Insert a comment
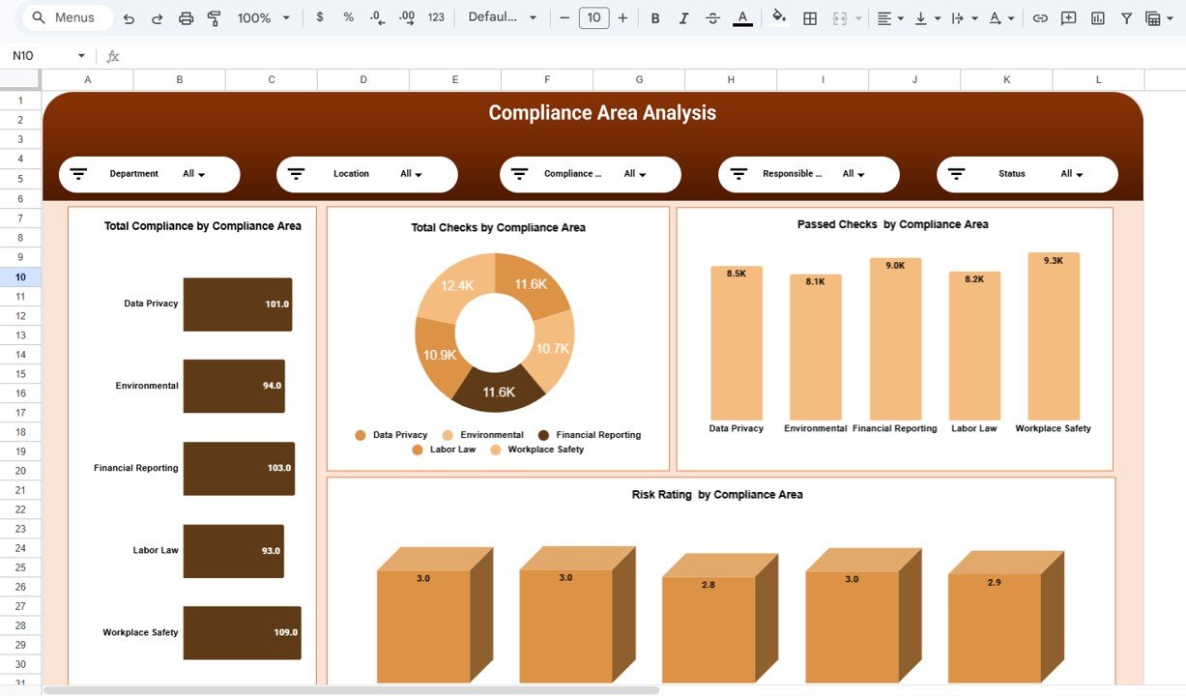 (1068, 17)
